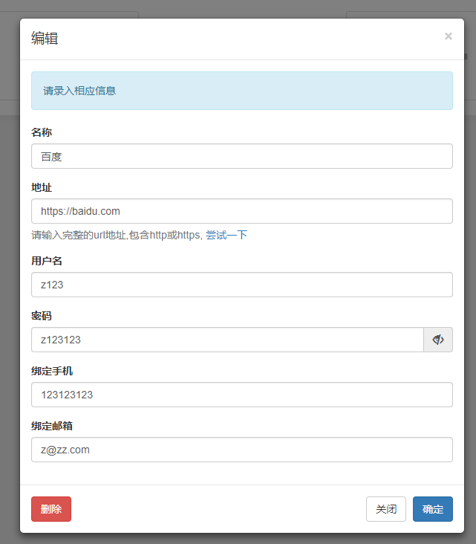Image resolution: width=476 pixels, height=544 pixels.
Task: Click the 关闭 button in the footer
Action: pyautogui.click(x=385, y=509)
